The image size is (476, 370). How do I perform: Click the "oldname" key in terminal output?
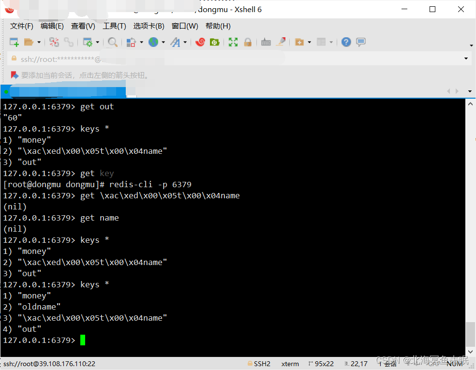tap(39, 307)
